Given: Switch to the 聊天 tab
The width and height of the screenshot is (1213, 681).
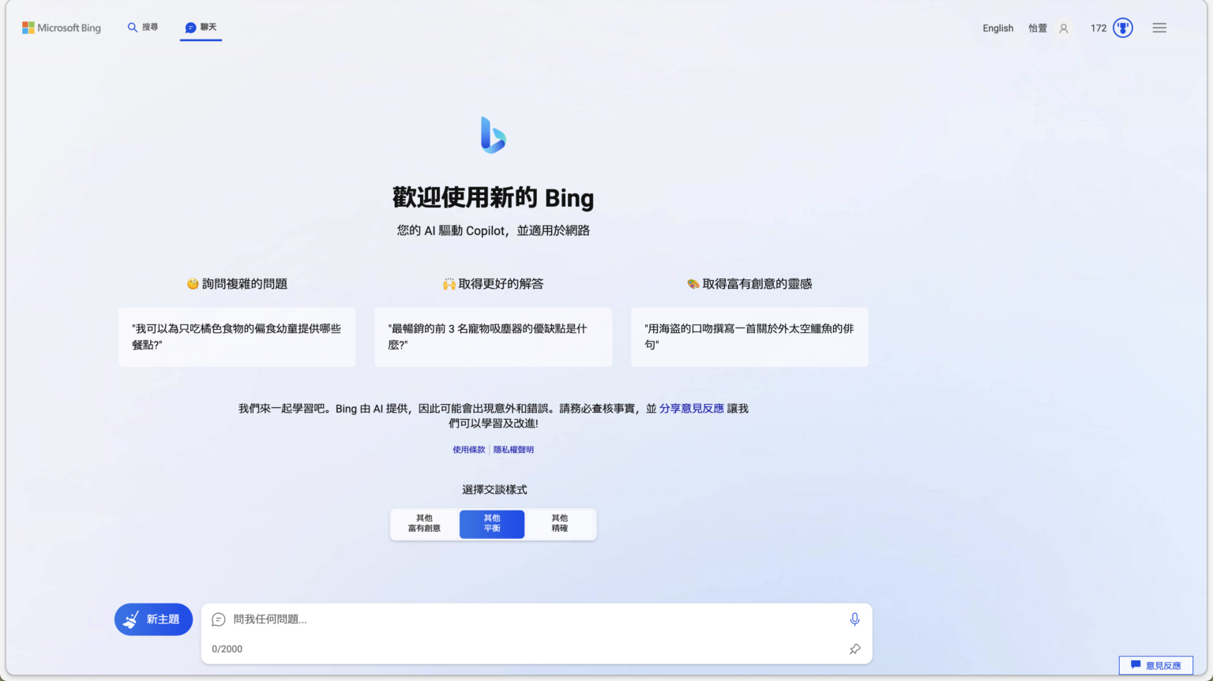Looking at the screenshot, I should (200, 27).
